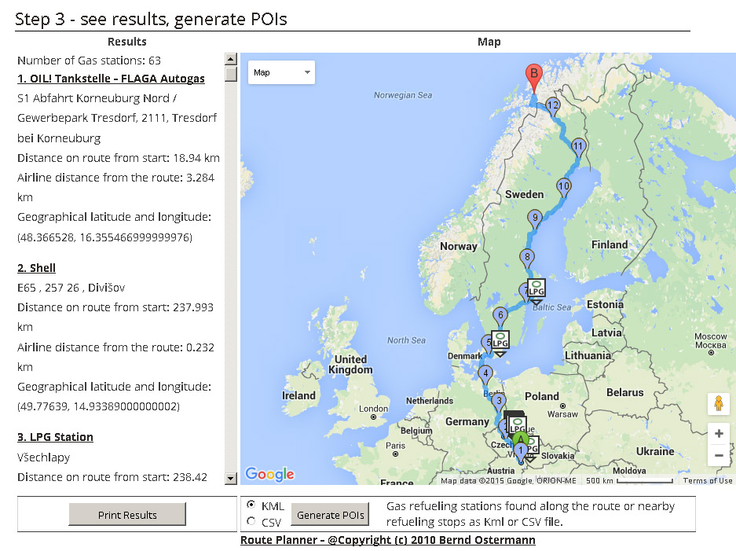Select waypoint marker 12 on route
The height and width of the screenshot is (551, 736).
[552, 108]
